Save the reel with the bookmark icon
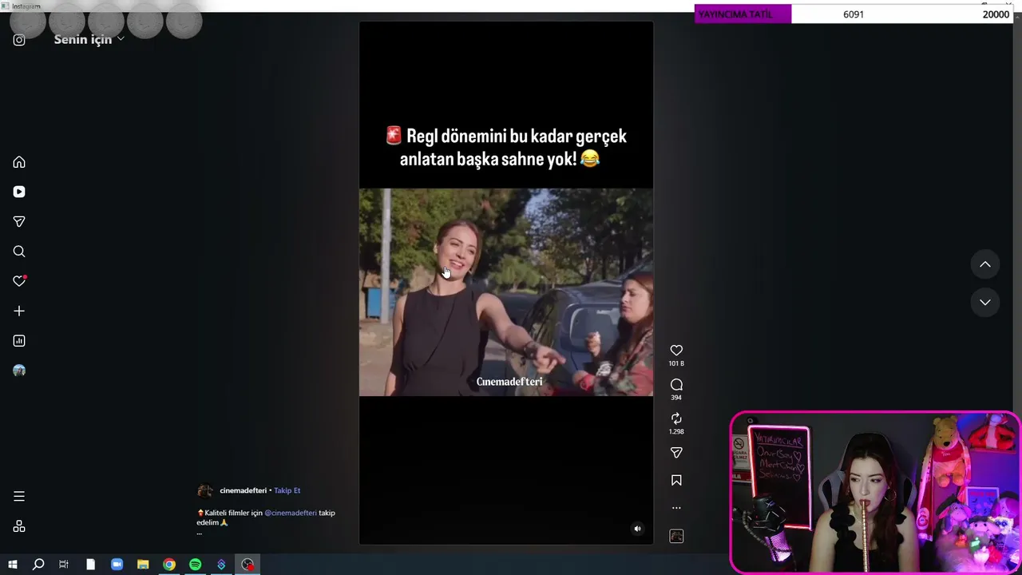This screenshot has height=575, width=1022. click(x=676, y=480)
